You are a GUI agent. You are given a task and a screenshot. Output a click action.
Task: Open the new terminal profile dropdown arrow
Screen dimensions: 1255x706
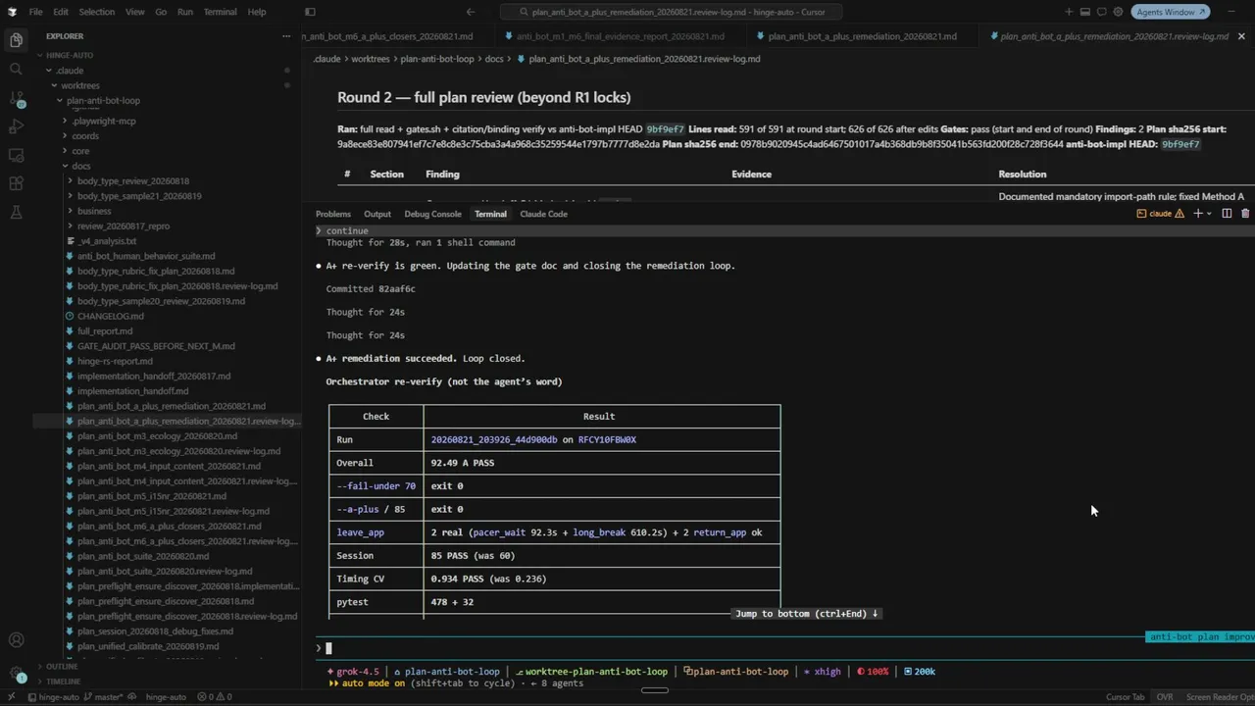pyautogui.click(x=1208, y=214)
